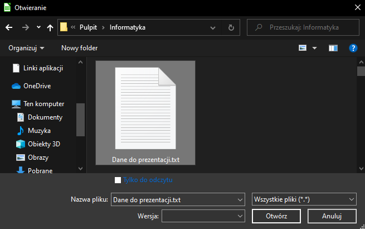Refresh the Informatyka folder view
365x229 pixels.
(231, 27)
